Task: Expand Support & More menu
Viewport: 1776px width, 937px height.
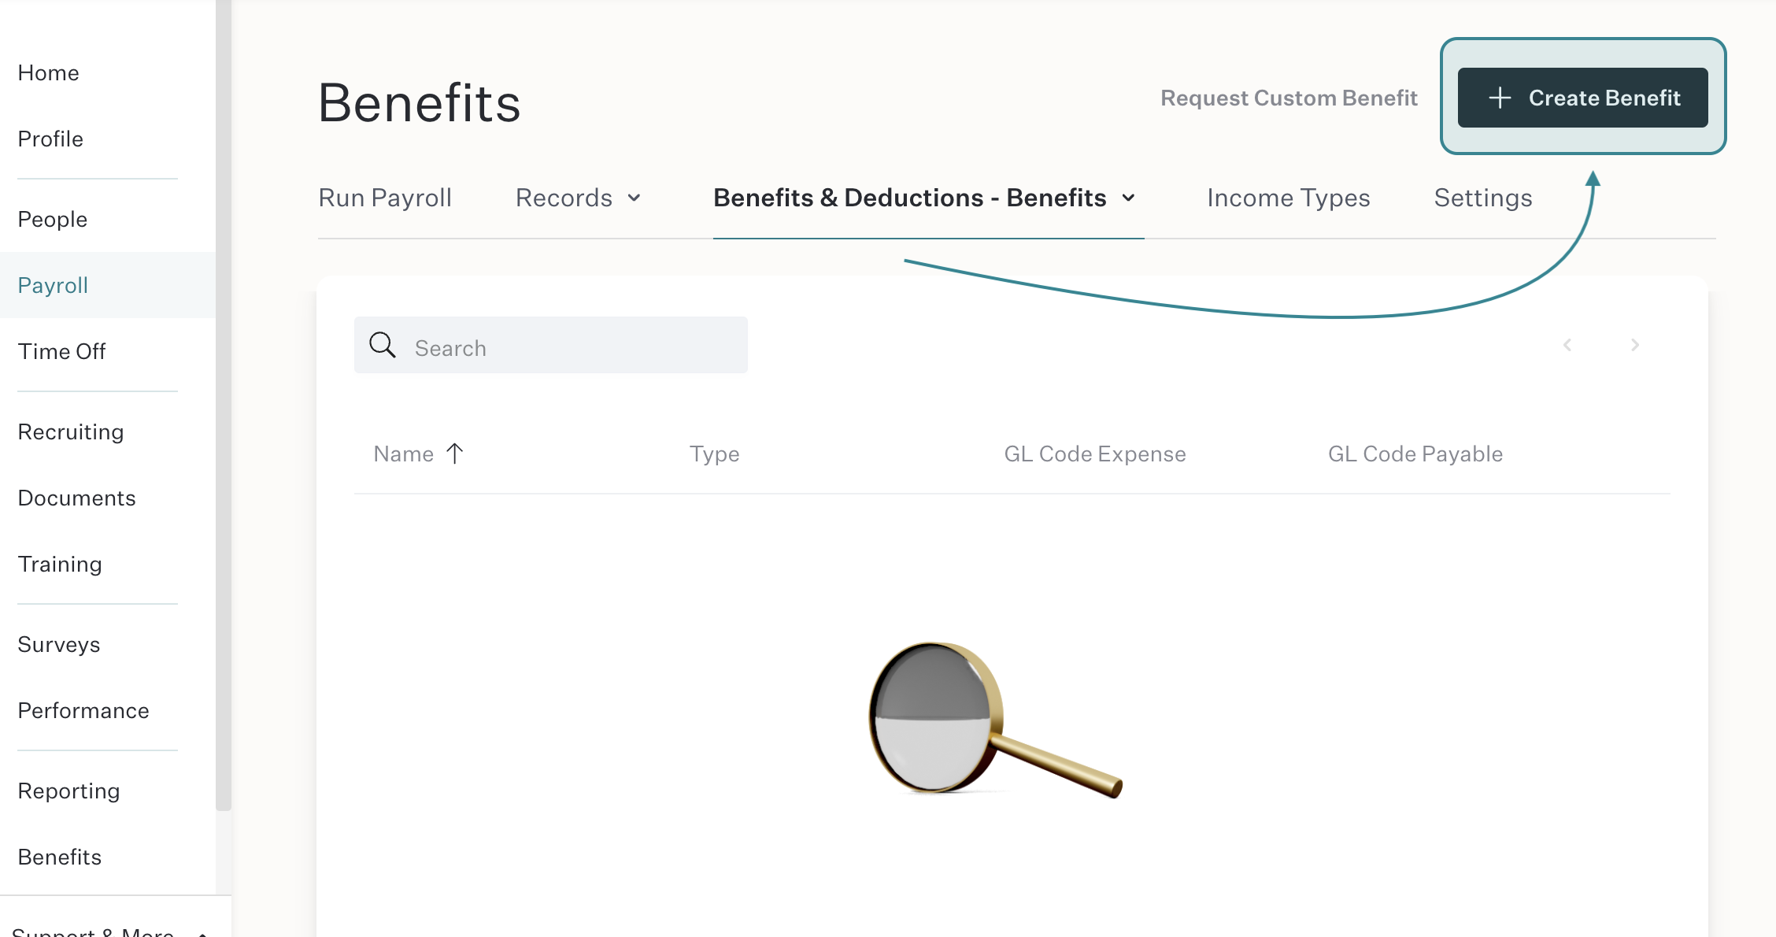Action: (109, 931)
